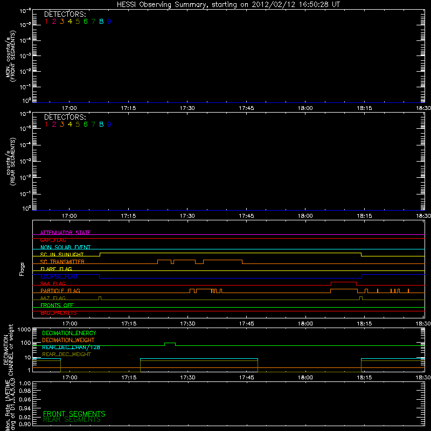Click the ECLIPSE_FLAG label
The width and height of the screenshot is (431, 431).
pos(59,276)
